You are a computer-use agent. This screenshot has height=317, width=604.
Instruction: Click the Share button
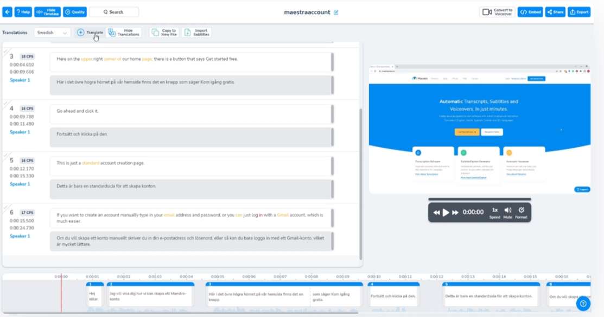555,12
